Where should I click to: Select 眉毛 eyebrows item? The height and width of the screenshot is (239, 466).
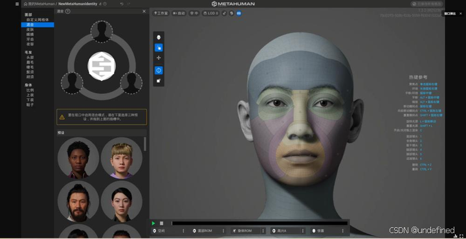click(30, 62)
